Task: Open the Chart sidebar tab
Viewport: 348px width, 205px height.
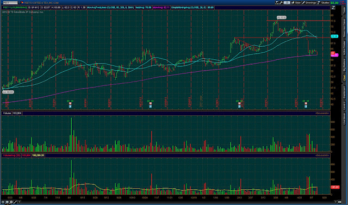Action: [x=344, y=78]
